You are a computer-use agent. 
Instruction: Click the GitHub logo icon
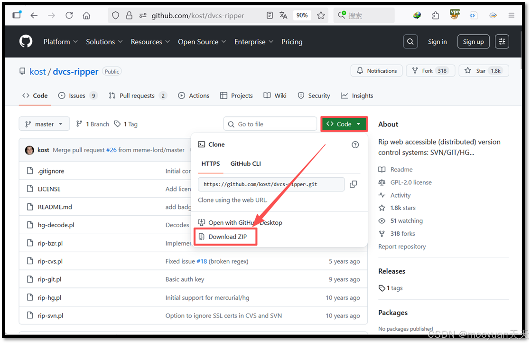tap(26, 42)
